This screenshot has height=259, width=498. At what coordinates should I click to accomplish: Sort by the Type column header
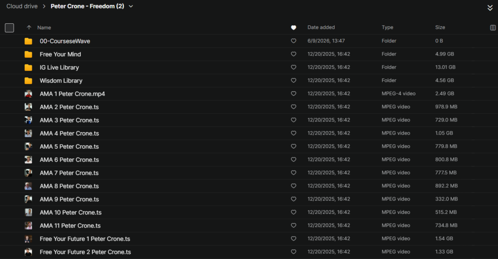[x=387, y=27]
